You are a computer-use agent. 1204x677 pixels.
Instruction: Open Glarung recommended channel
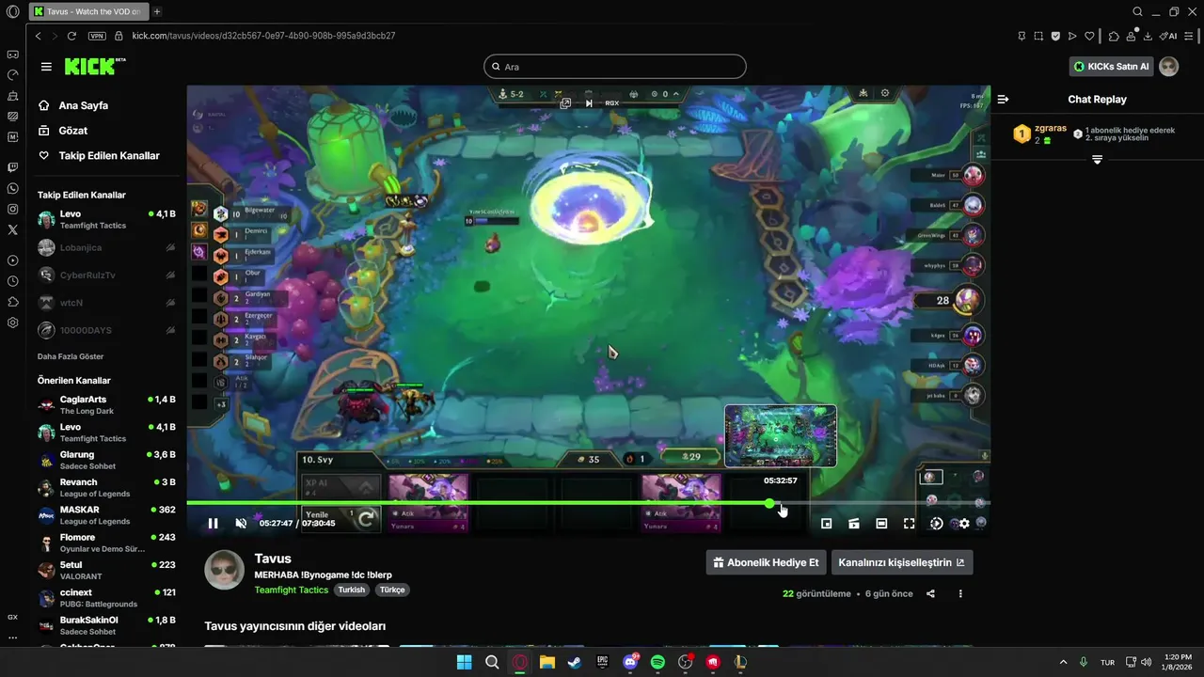click(106, 460)
